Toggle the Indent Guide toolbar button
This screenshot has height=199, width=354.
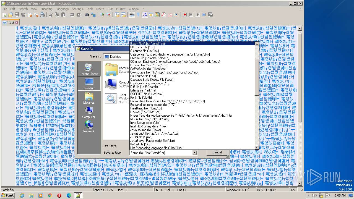pos(145,15)
